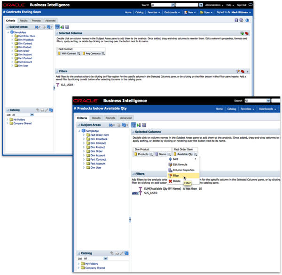The width and height of the screenshot is (282, 275).
Task: Click the SUM(Available Qty BY Name) filter text
Action: click(x=163, y=189)
